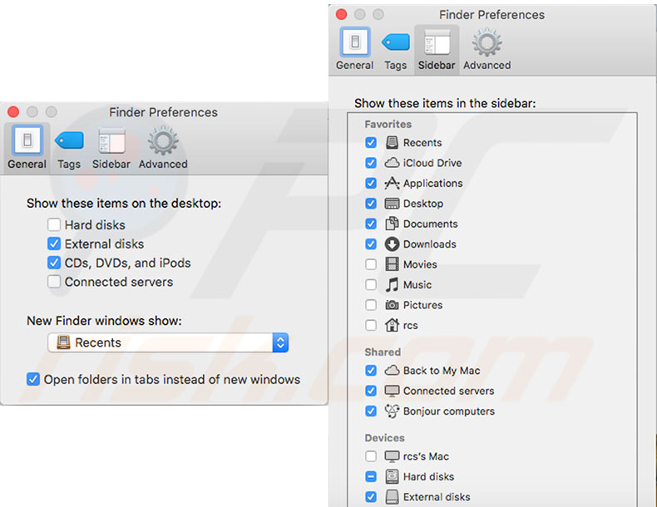Switch to Sidebar tab label in left window

pyautogui.click(x=111, y=164)
